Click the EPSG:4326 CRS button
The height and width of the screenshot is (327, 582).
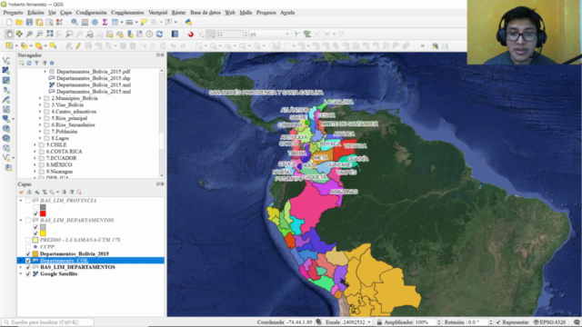549,322
